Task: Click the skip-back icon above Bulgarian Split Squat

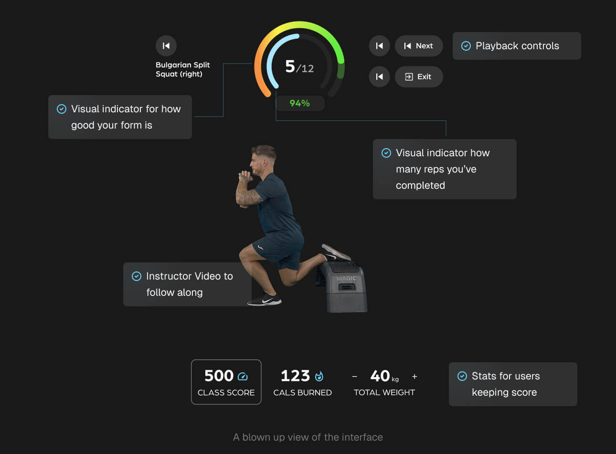Action: [x=166, y=46]
